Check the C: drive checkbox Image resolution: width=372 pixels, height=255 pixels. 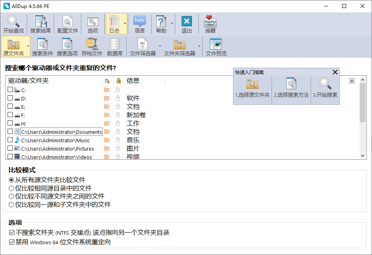pyautogui.click(x=10, y=90)
